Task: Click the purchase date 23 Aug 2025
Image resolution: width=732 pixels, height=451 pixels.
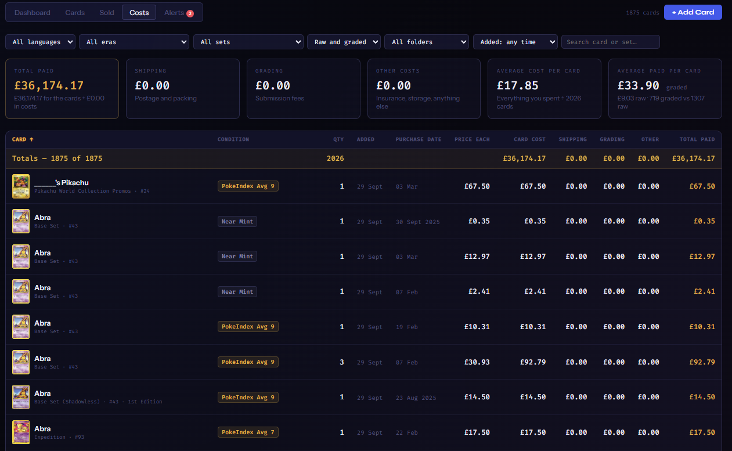Action: point(416,398)
